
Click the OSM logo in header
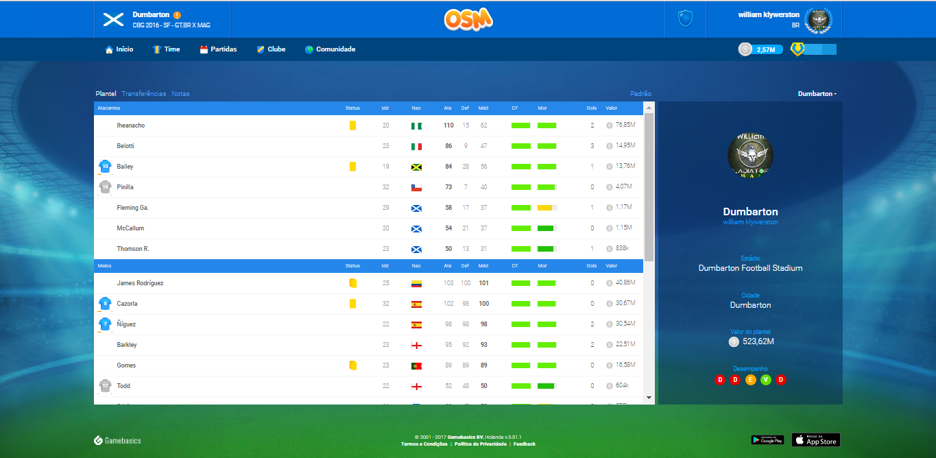point(468,19)
